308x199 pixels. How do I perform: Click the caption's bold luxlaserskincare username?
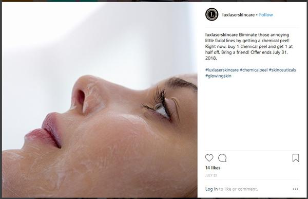(x=221, y=34)
